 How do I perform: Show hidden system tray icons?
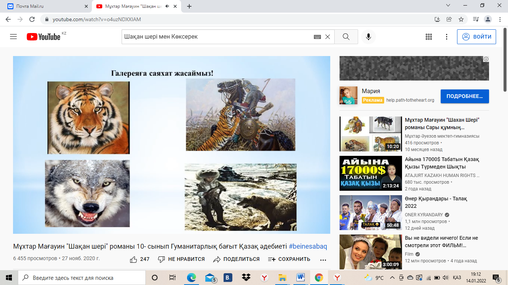392,278
